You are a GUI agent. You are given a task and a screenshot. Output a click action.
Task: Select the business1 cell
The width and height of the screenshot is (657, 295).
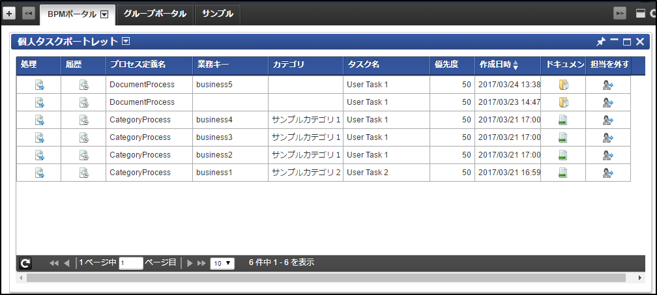pos(231,173)
